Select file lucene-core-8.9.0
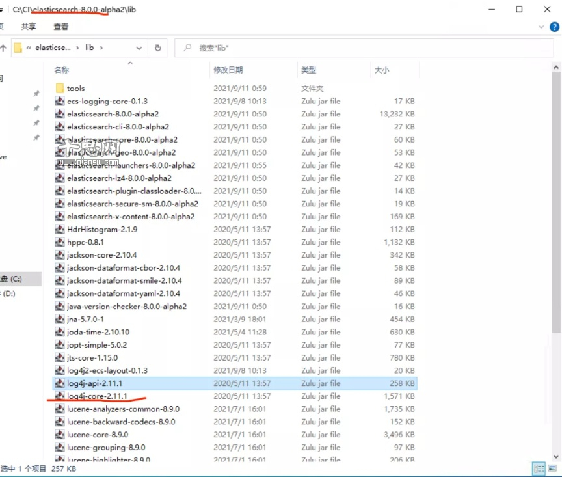562x477 pixels. coord(98,435)
